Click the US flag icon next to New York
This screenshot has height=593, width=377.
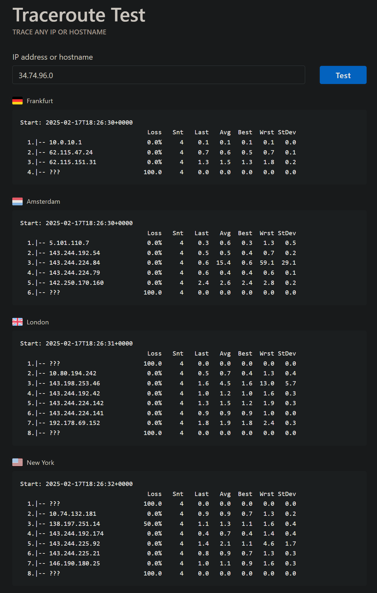17,462
